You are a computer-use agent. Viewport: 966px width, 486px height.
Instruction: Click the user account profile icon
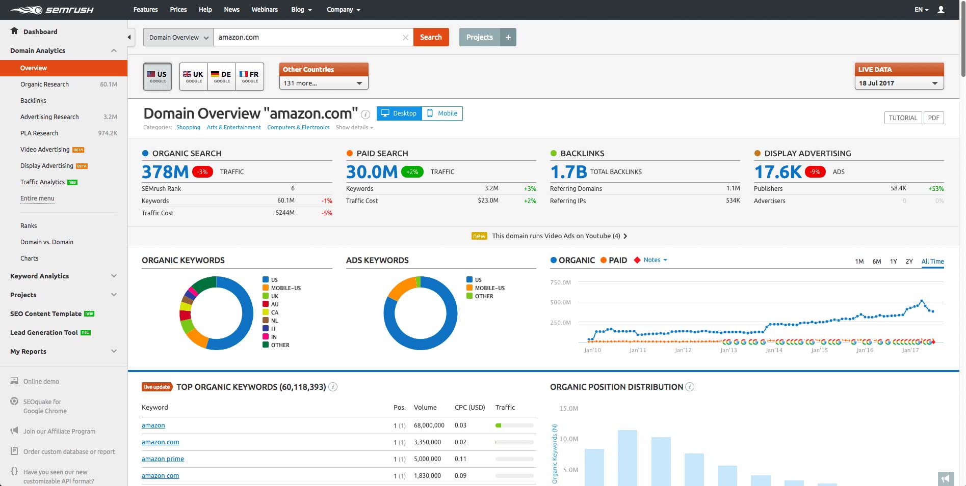[x=941, y=10]
